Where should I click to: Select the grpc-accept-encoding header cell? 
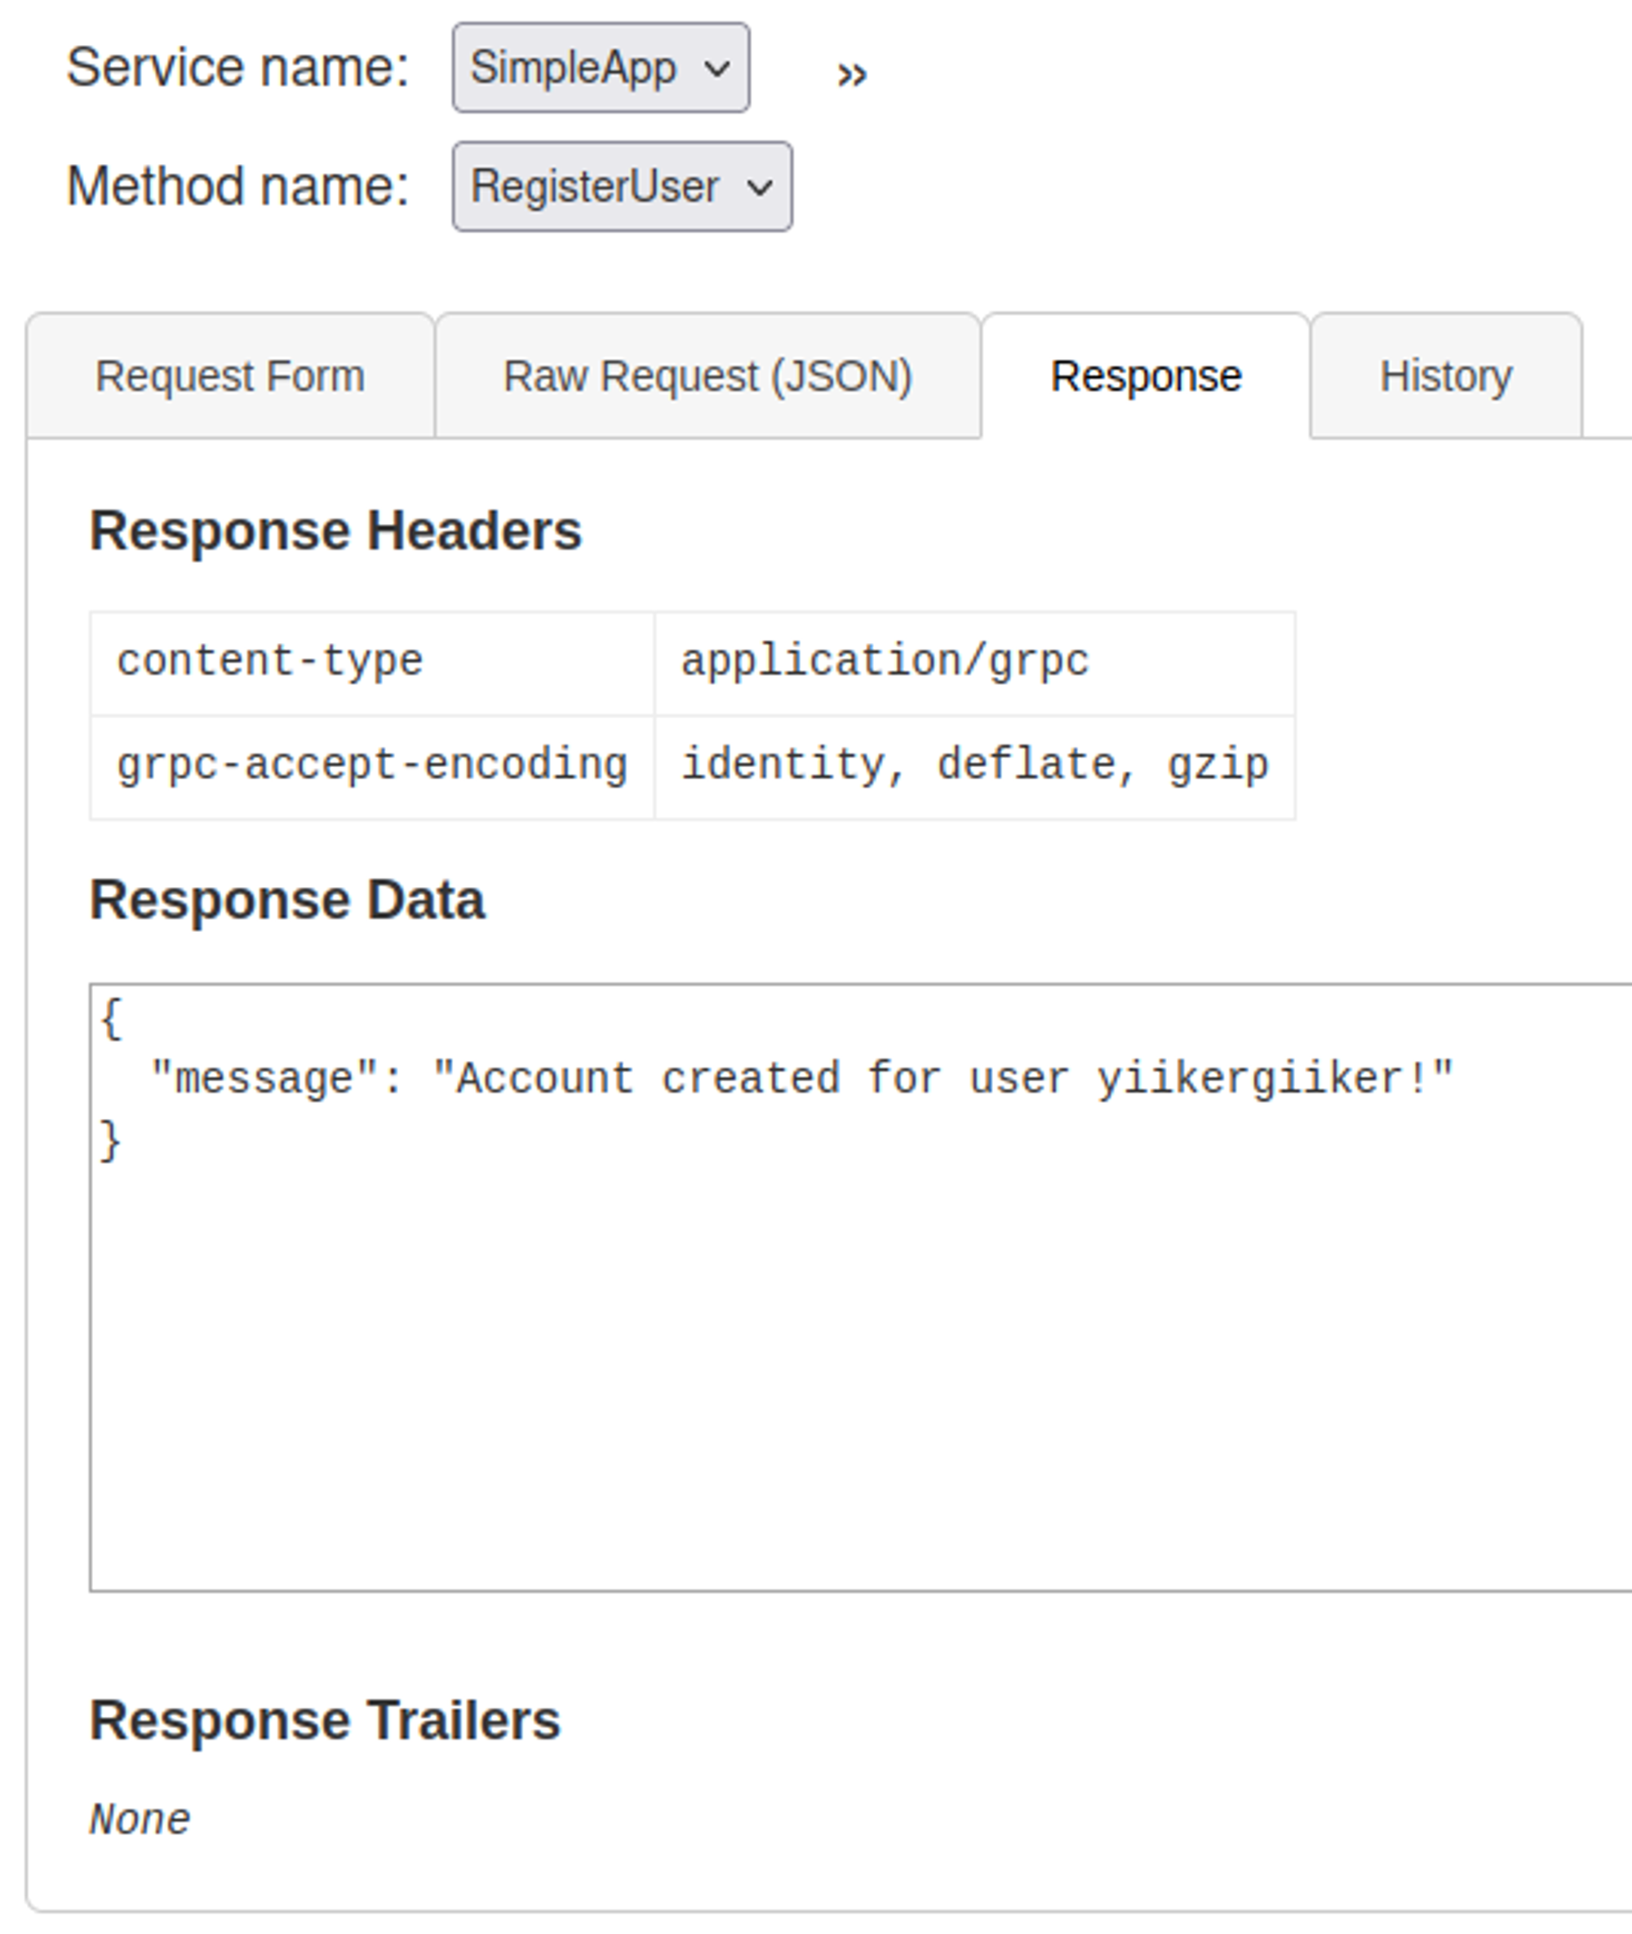pos(372,765)
